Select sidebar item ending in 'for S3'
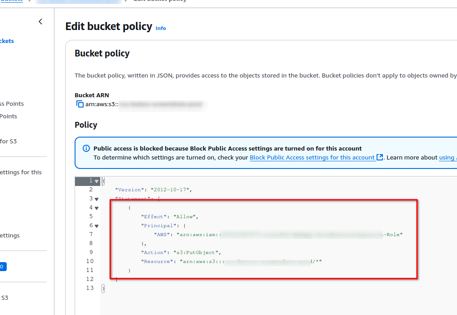457x315 pixels. [8, 141]
